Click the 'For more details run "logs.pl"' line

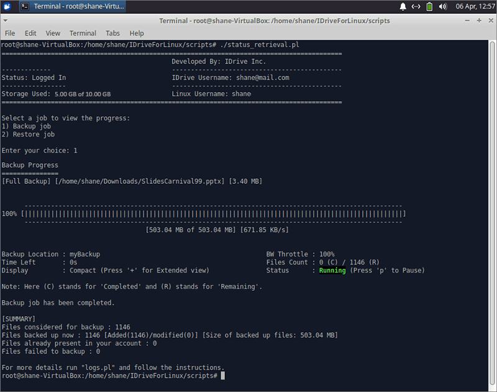click(x=113, y=368)
